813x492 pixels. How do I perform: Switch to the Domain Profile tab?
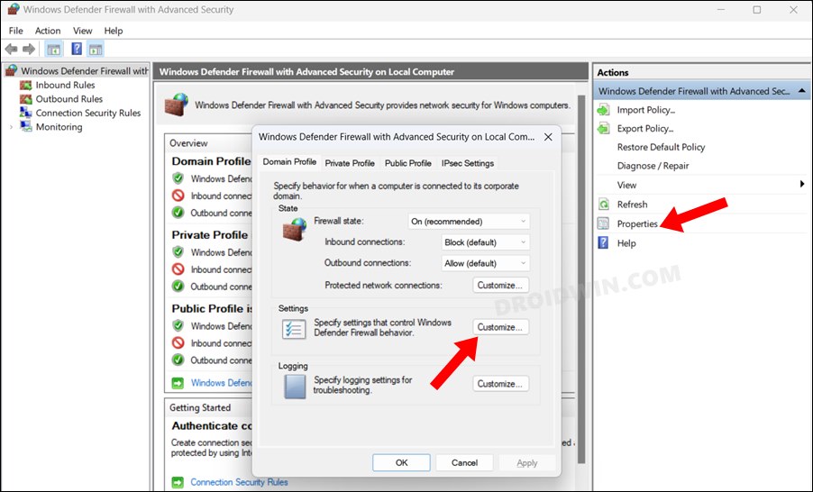tap(289, 162)
